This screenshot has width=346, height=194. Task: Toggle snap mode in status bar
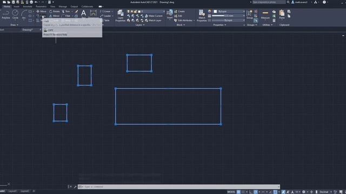(243, 192)
